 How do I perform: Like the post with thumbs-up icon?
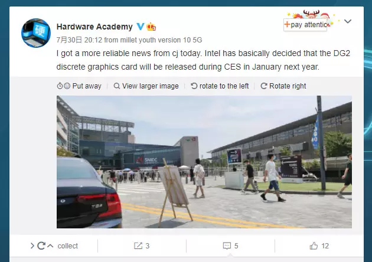tap(314, 246)
